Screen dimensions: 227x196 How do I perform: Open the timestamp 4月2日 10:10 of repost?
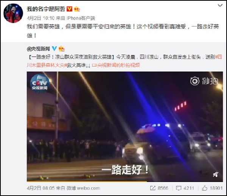click(41, 18)
